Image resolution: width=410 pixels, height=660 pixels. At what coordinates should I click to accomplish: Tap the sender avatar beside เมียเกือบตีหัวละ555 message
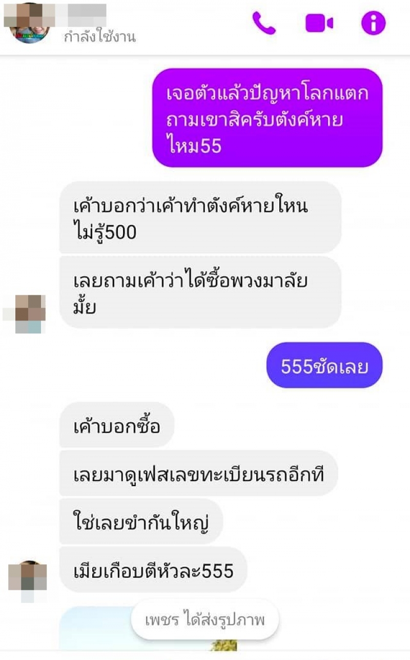point(27,580)
